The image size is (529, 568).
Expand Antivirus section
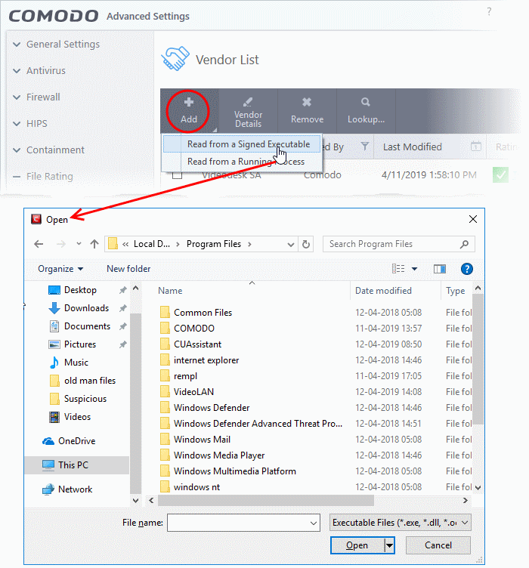click(x=17, y=71)
